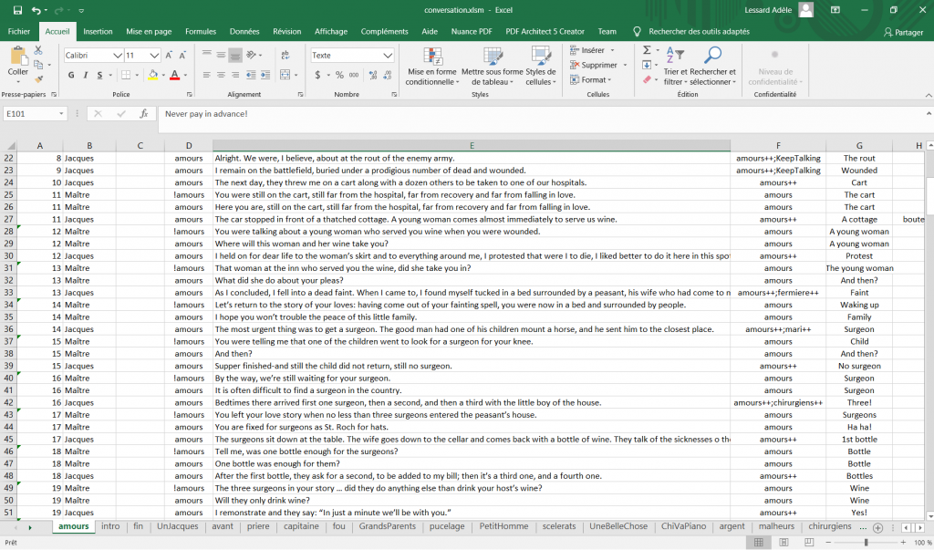Click the increase decimal icon
This screenshot has height=550, width=934.
point(373,75)
